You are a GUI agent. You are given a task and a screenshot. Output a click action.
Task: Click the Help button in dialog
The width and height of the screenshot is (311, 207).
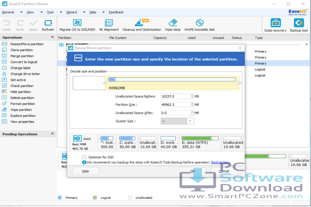[x=86, y=171]
